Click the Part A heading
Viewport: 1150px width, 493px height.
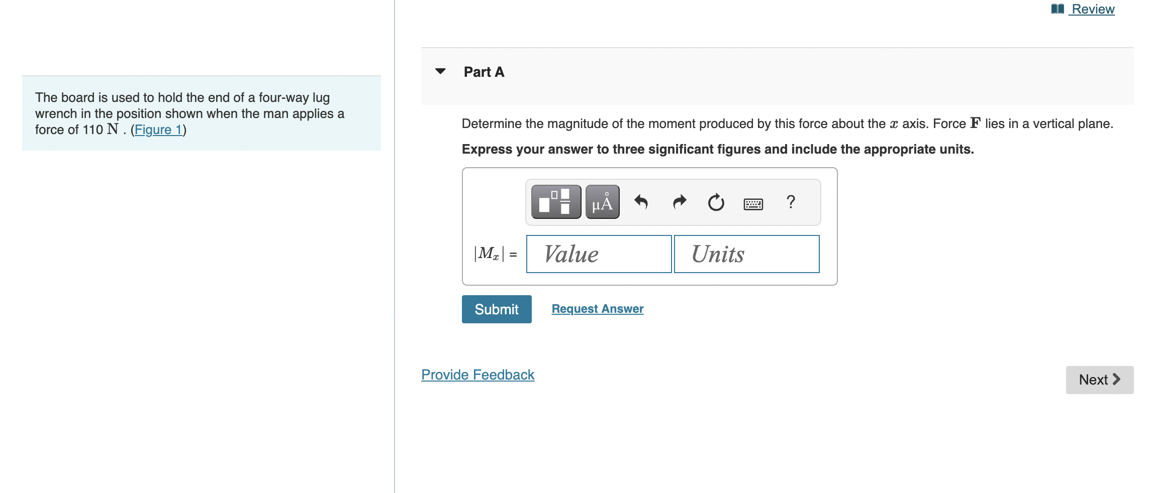pos(484,72)
